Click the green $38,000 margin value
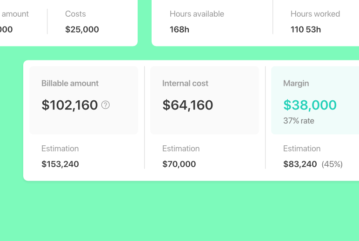 click(310, 105)
